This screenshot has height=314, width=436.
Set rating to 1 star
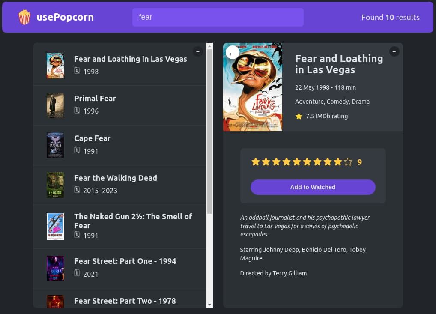coord(256,162)
